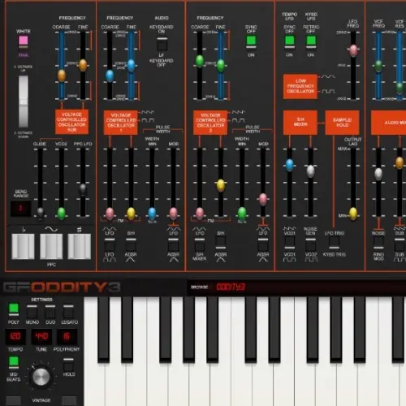The height and width of the screenshot is (406, 406).
Task: Toggle the Audio Keyboard On/Off switch
Action: [162, 44]
